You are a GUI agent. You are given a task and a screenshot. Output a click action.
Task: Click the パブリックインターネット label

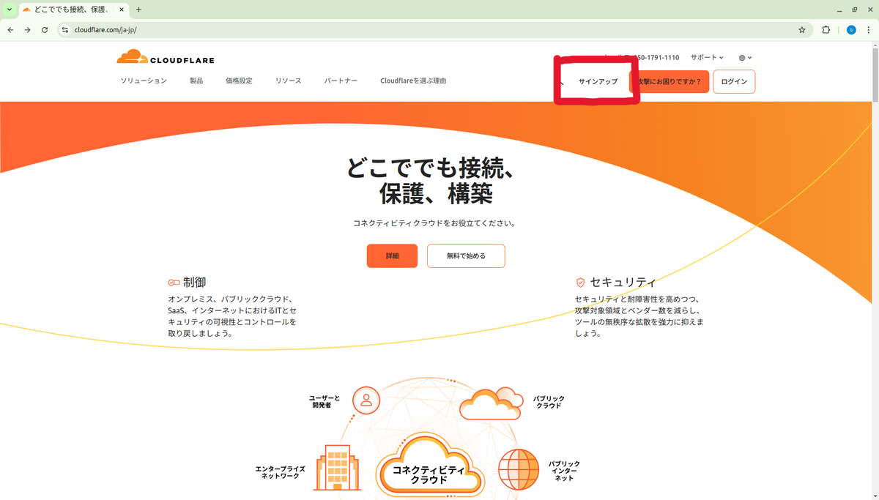(x=564, y=471)
